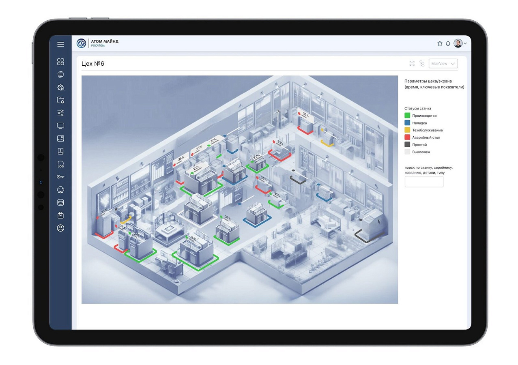Click the fullscreen expand arrows icon
The width and height of the screenshot is (518, 365).
[x=412, y=63]
